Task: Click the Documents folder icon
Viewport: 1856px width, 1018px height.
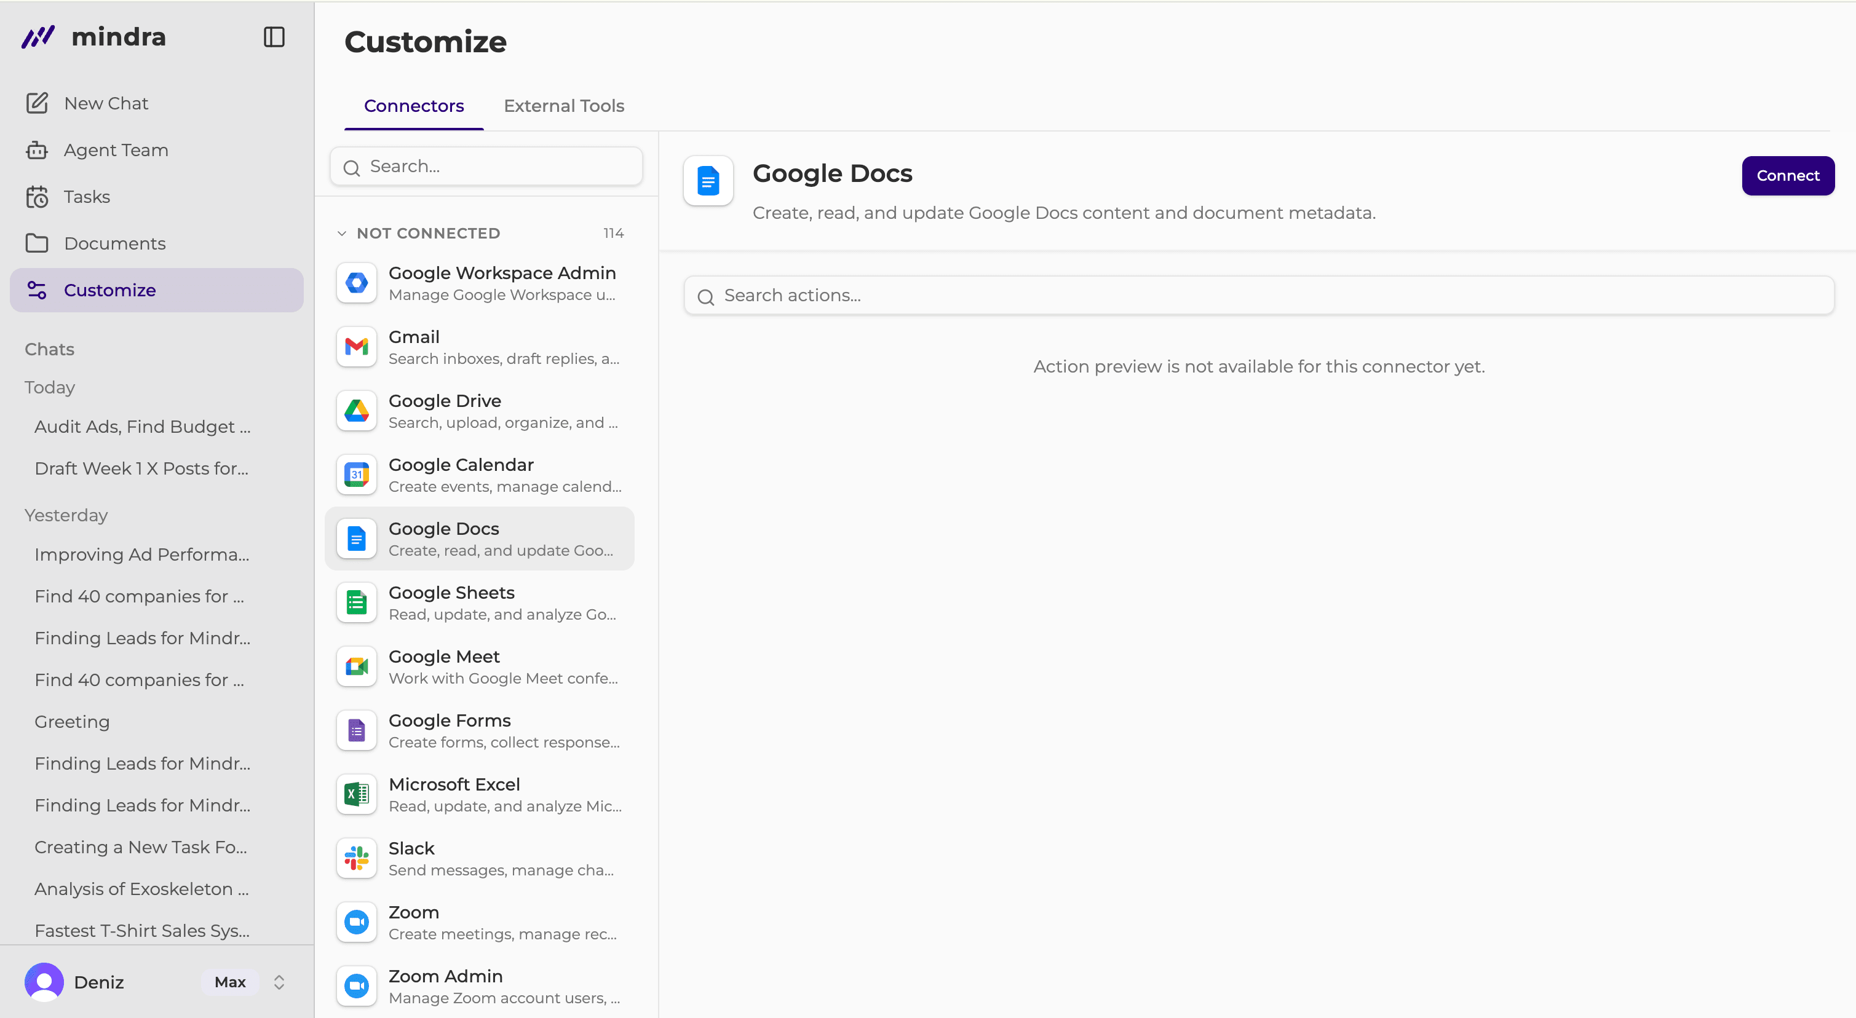Action: tap(37, 243)
